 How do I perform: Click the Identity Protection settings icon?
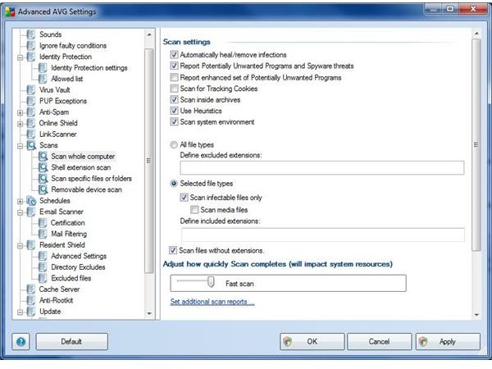tap(43, 67)
